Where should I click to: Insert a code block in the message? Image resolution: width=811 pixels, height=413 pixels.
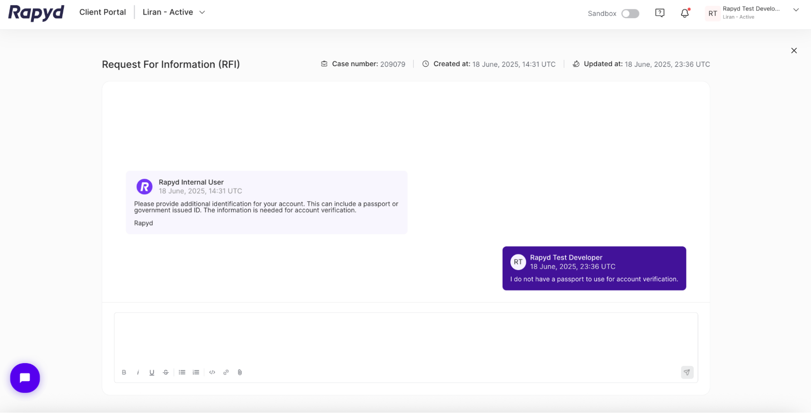coord(212,372)
